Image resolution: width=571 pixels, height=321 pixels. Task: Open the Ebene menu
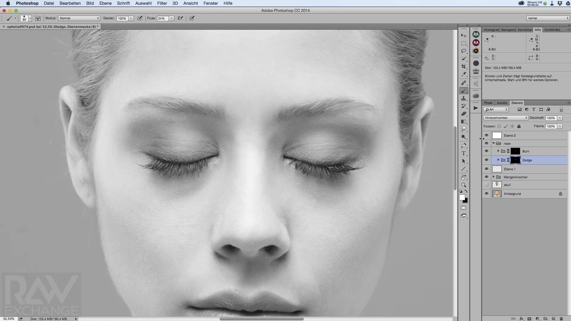point(105,3)
